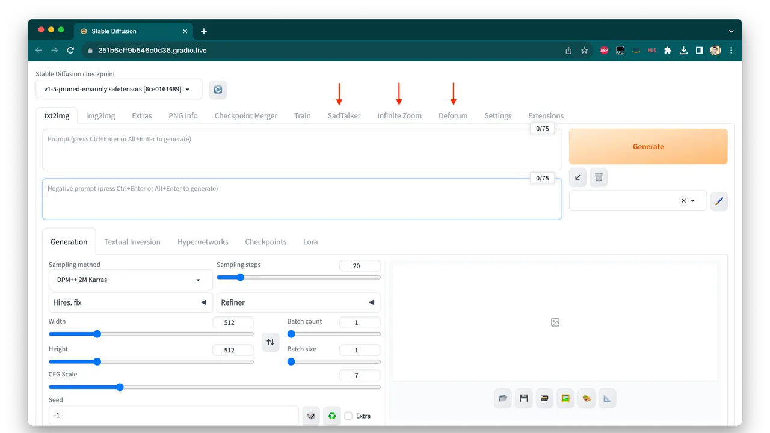Switch to the img2img tab
770x433 pixels.
pos(100,115)
